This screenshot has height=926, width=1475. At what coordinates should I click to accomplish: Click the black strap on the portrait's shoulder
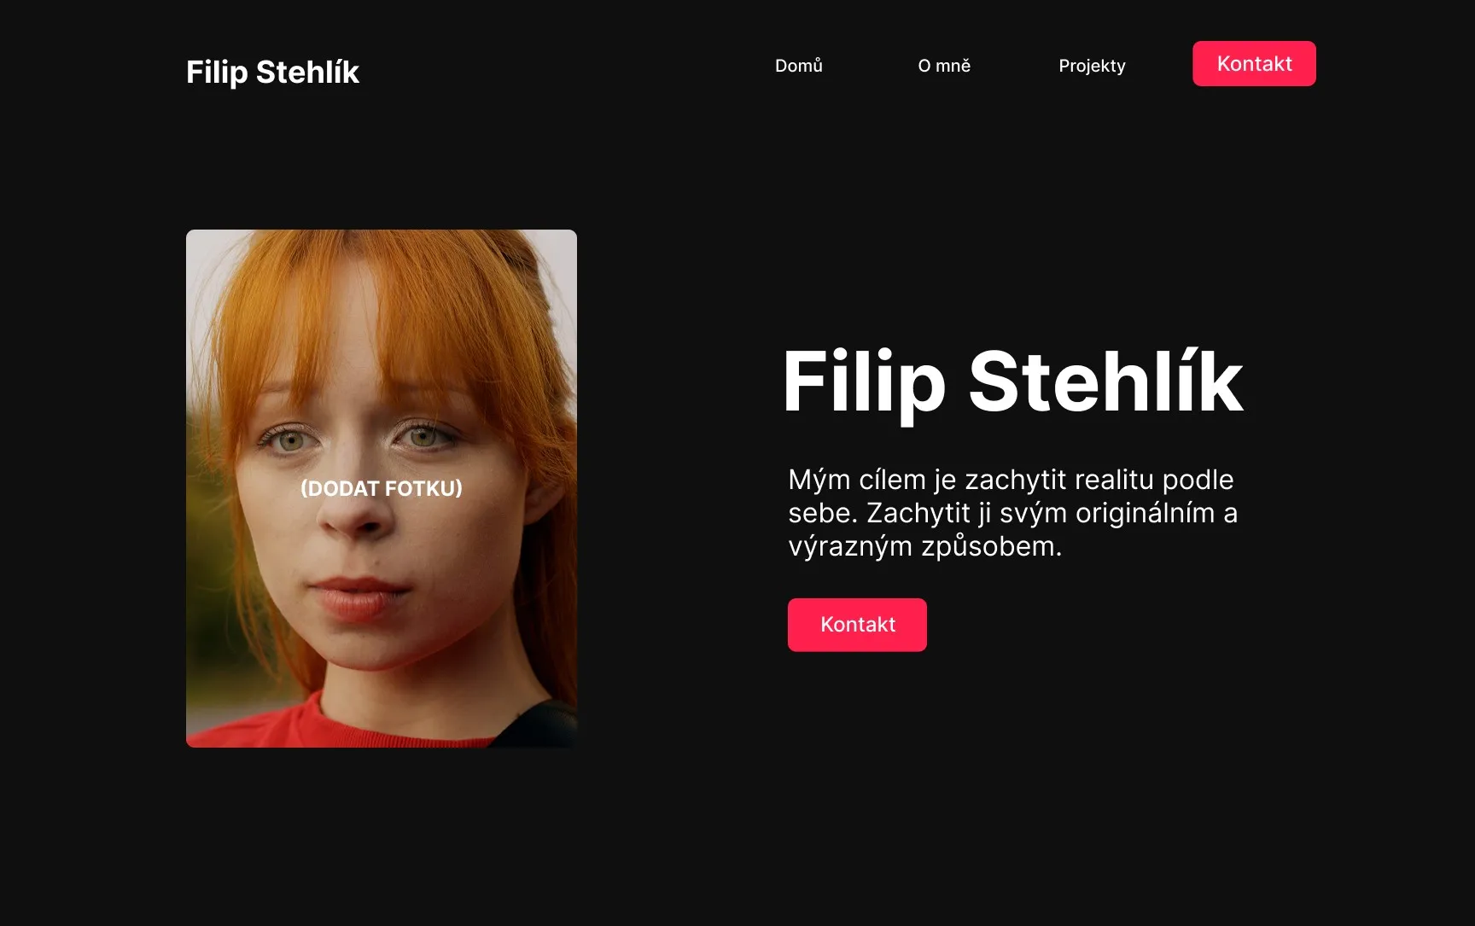538,724
